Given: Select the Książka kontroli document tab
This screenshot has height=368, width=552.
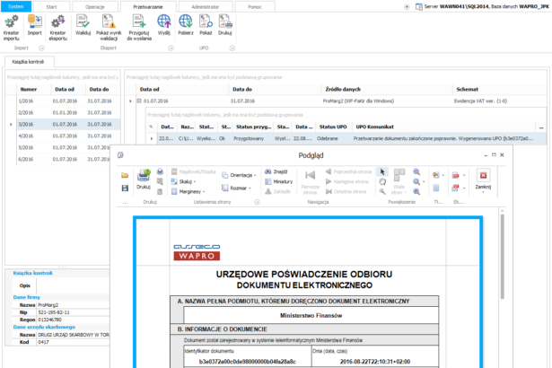Looking at the screenshot, I should click(x=28, y=62).
